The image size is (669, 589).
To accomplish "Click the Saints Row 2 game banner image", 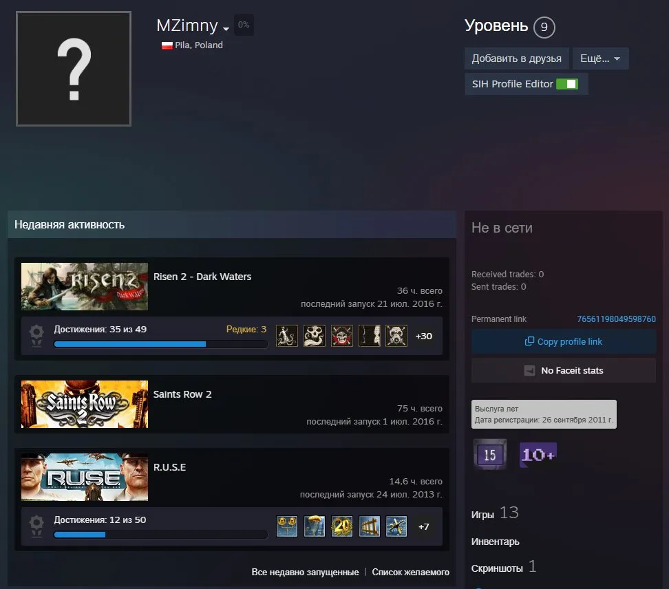I will click(x=85, y=405).
